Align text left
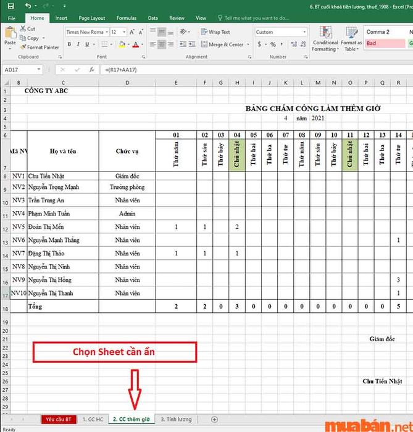The height and width of the screenshot is (432, 413). click(153, 44)
